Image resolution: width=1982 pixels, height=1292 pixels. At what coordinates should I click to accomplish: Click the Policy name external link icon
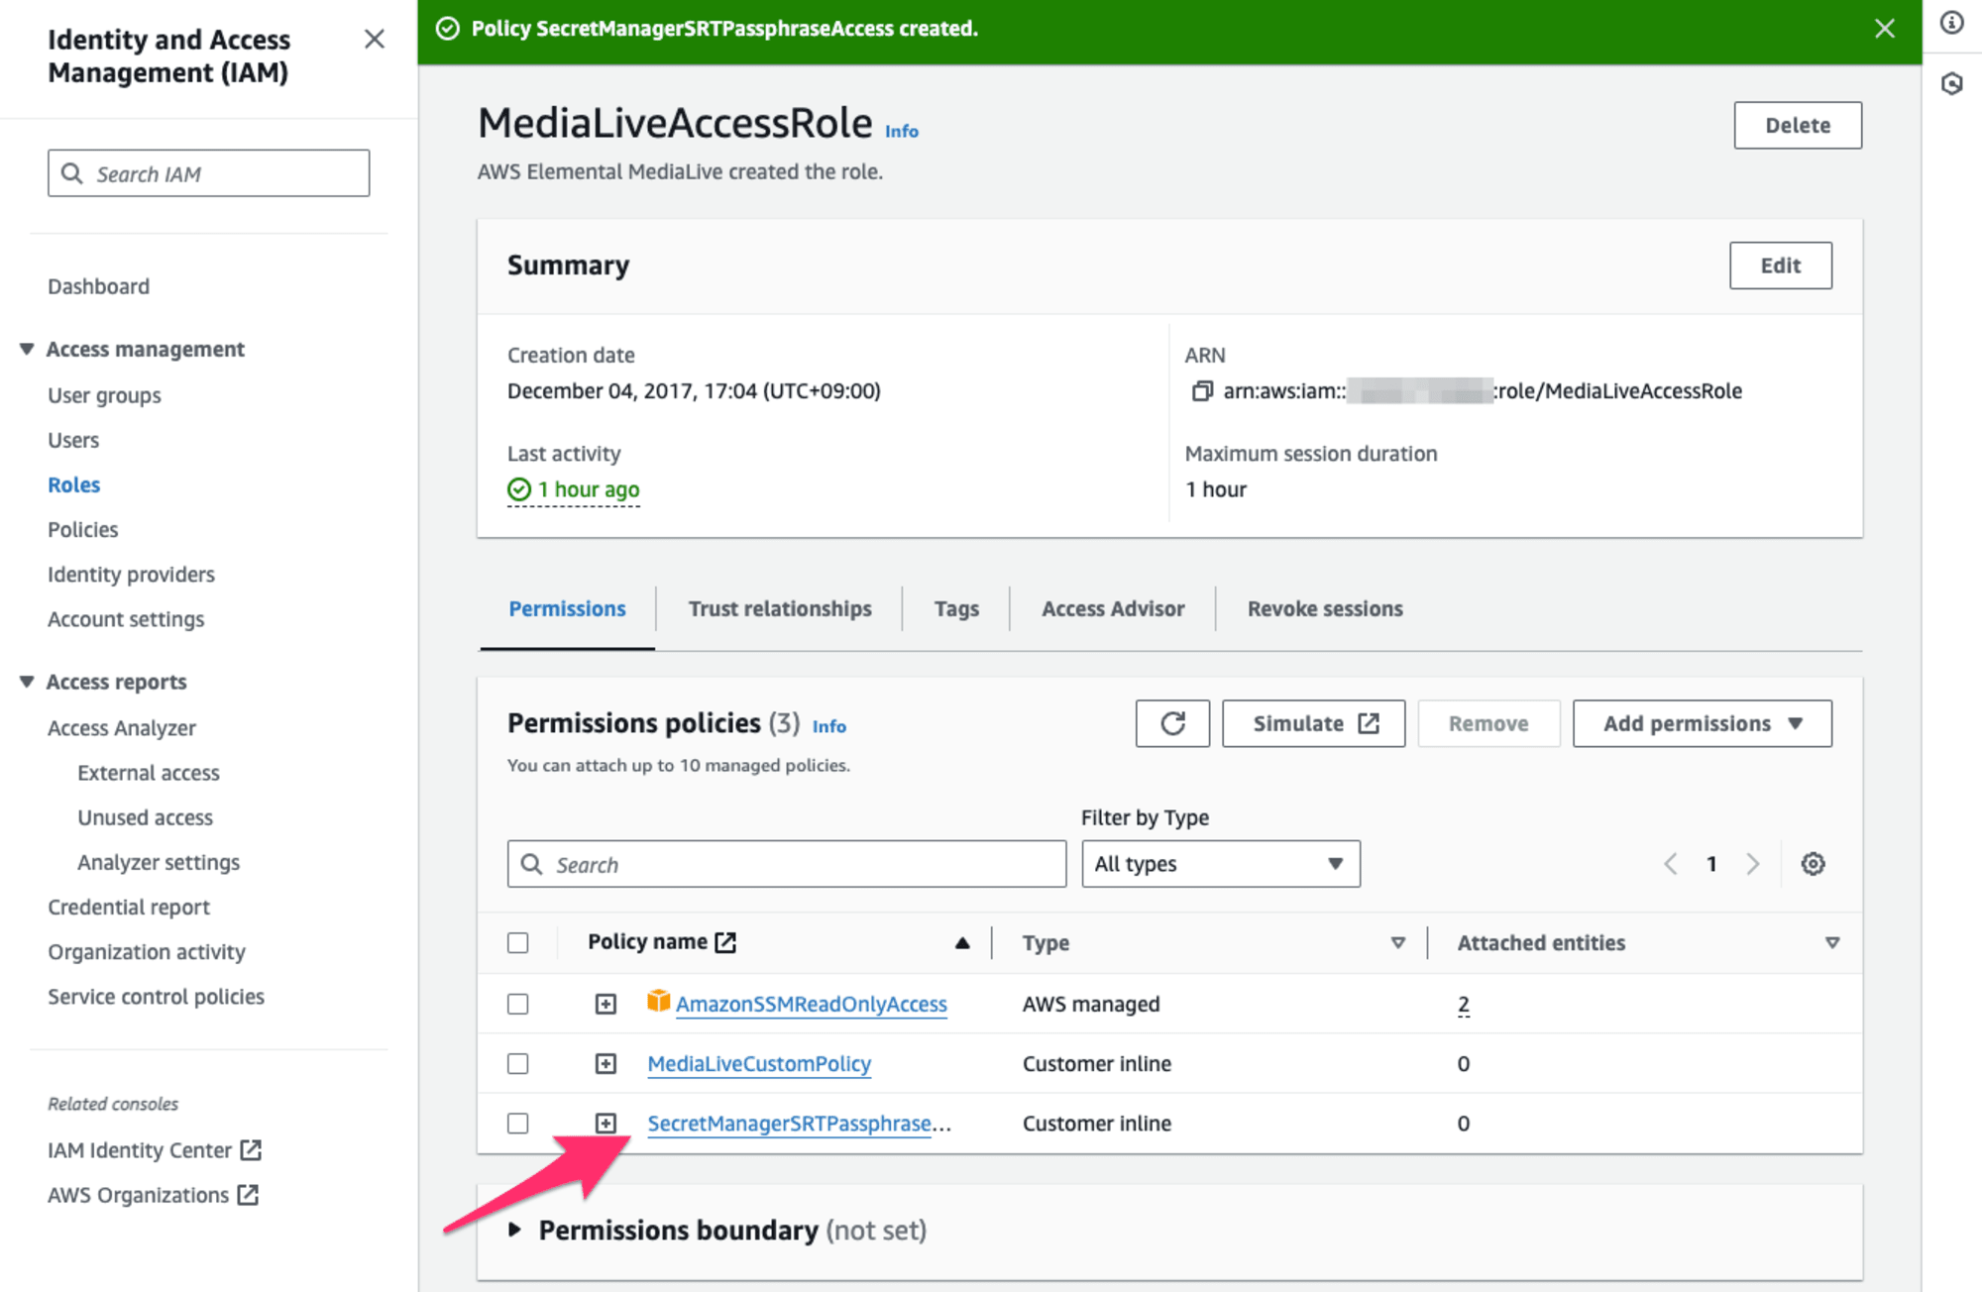[x=725, y=942]
